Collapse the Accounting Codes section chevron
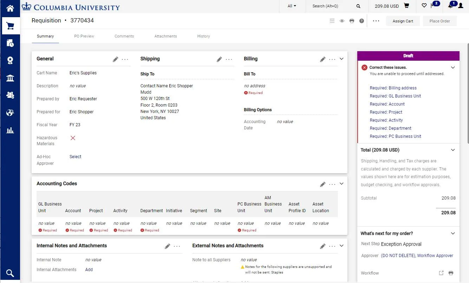 click(341, 184)
